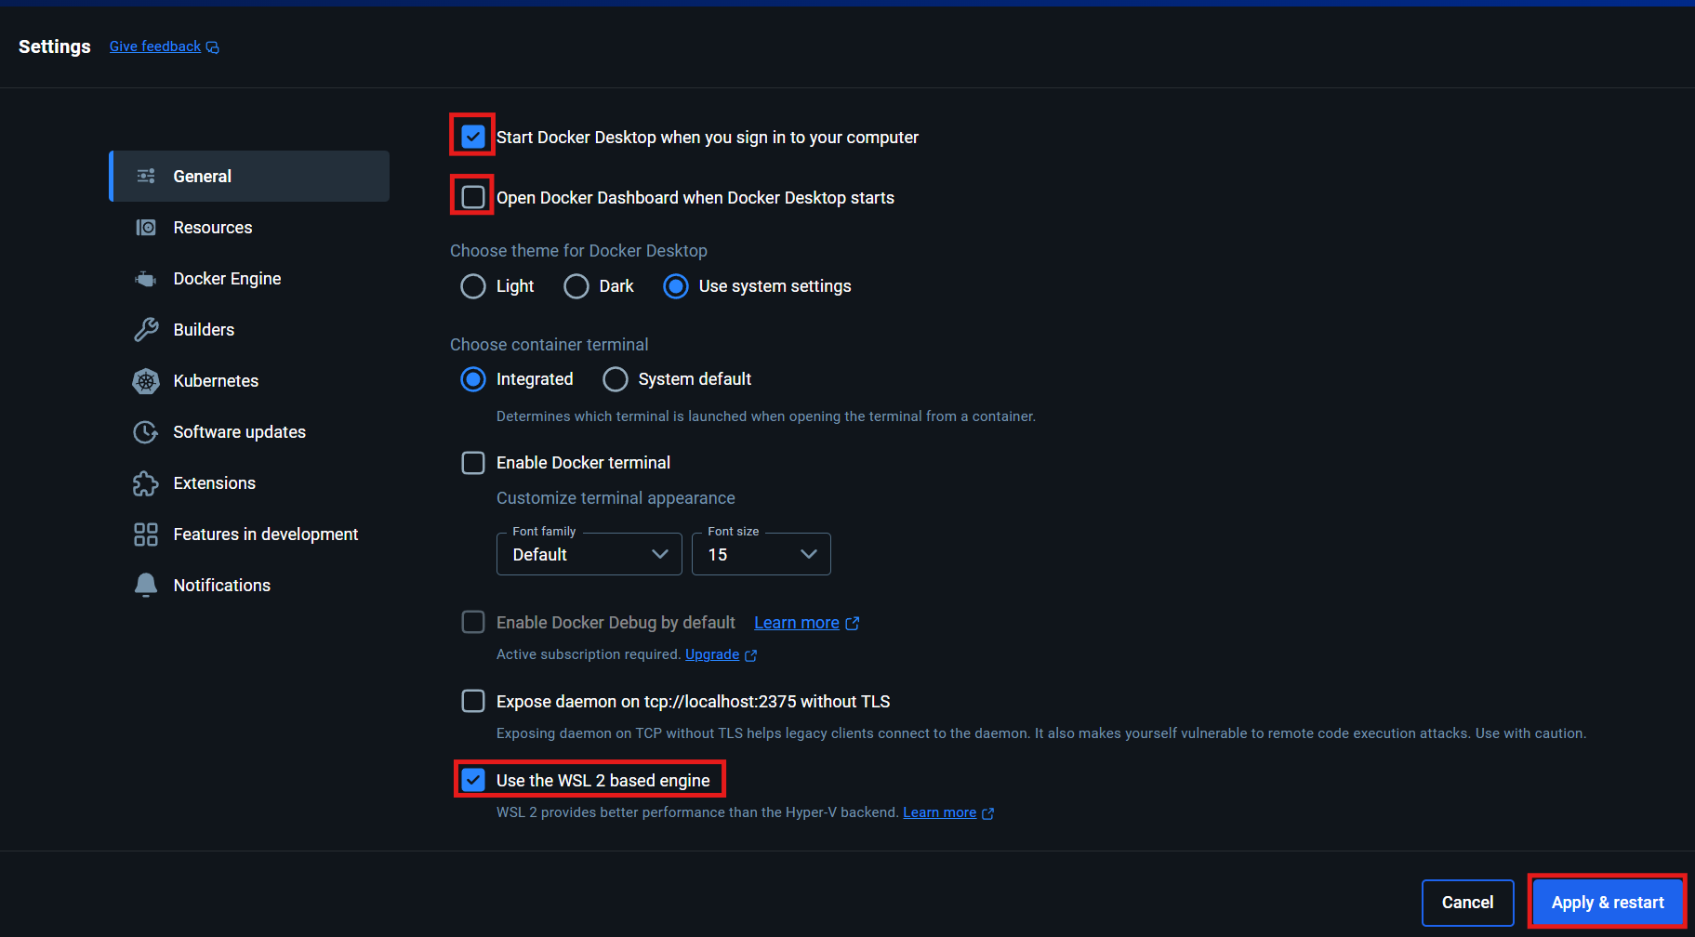The width and height of the screenshot is (1695, 937).
Task: Click the Settings page heading
Action: tap(55, 46)
